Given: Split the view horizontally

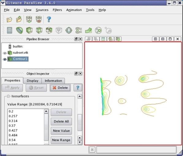Looking at the screenshot, I should (155, 39).
